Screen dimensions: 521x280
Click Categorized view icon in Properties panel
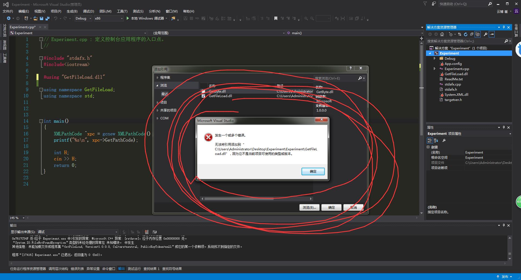[430, 141]
